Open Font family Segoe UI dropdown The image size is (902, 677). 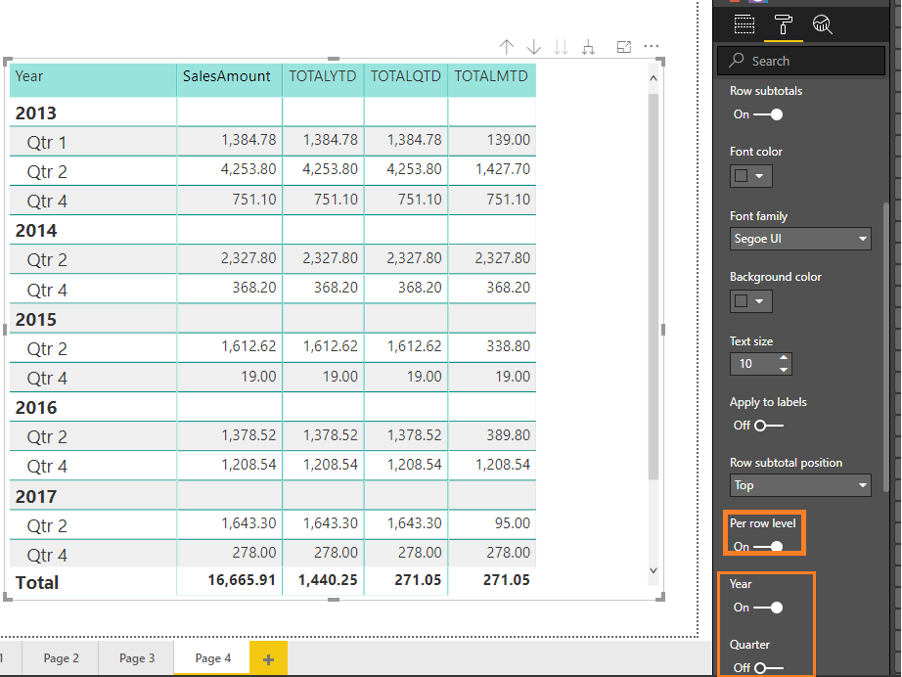pos(800,239)
